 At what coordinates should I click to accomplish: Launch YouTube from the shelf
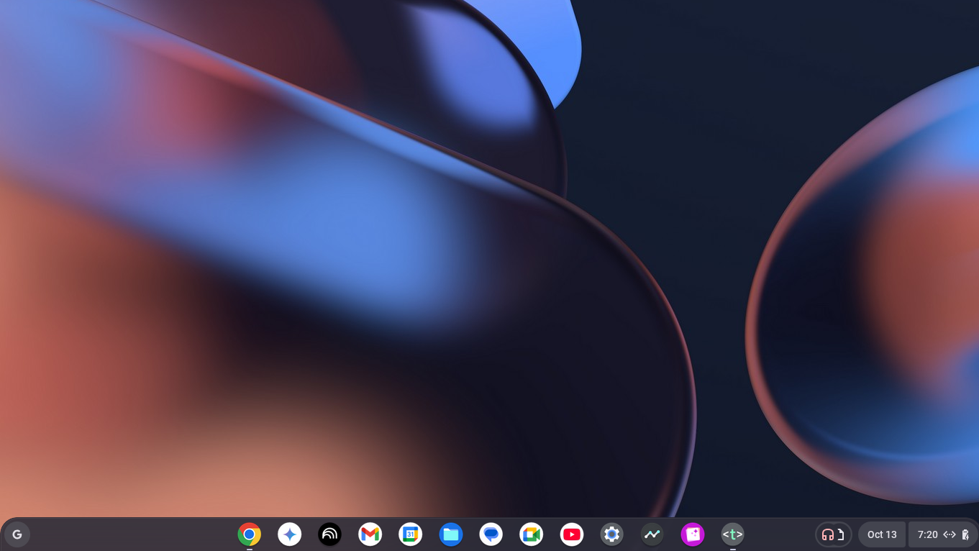click(572, 534)
